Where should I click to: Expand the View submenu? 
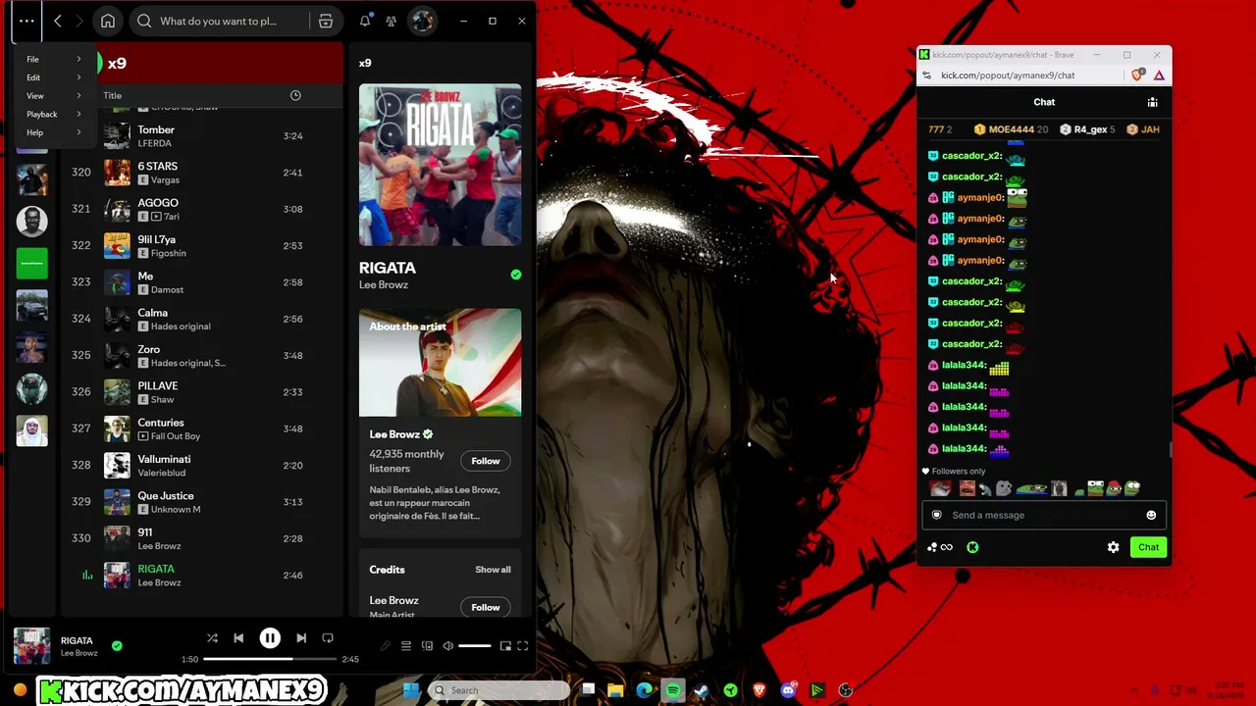tap(55, 96)
